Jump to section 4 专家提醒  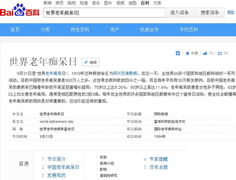click(x=159, y=159)
